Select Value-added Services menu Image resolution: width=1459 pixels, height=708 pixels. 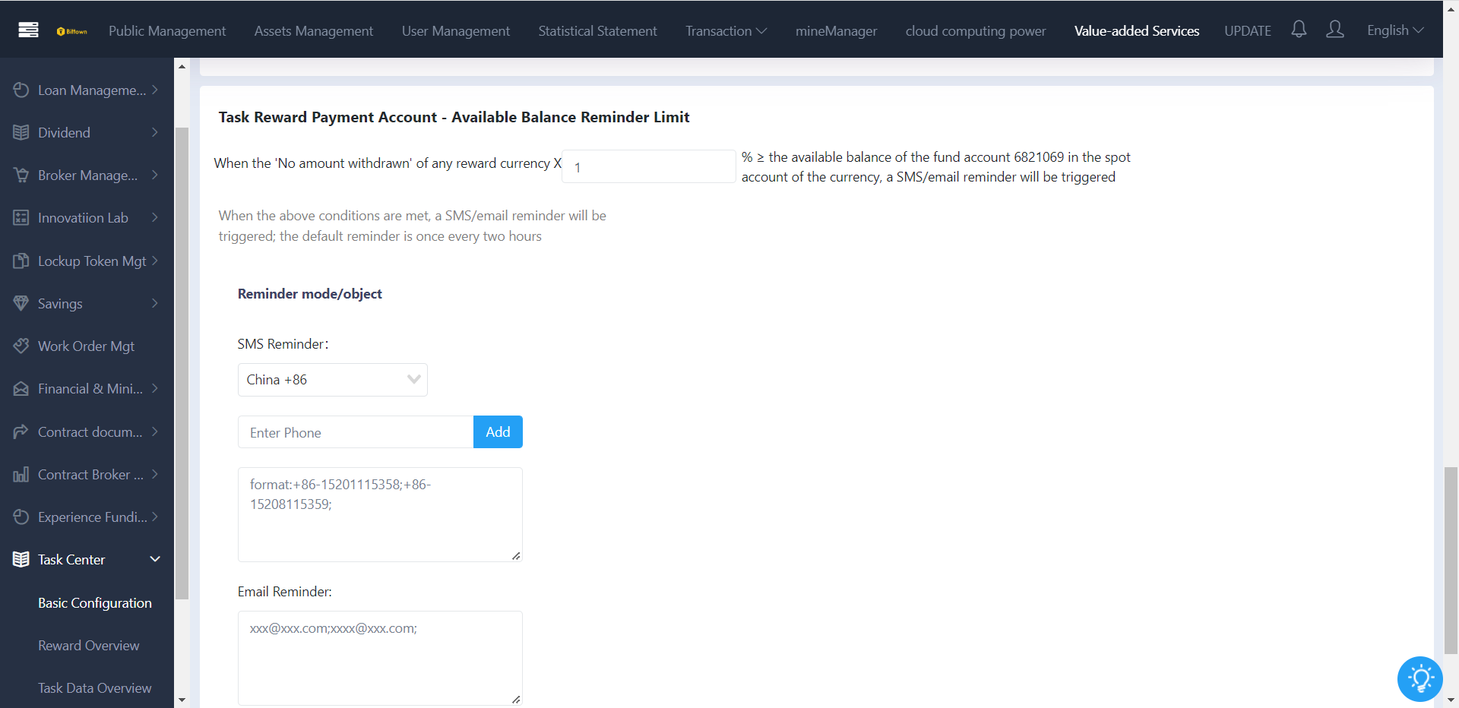click(x=1137, y=30)
